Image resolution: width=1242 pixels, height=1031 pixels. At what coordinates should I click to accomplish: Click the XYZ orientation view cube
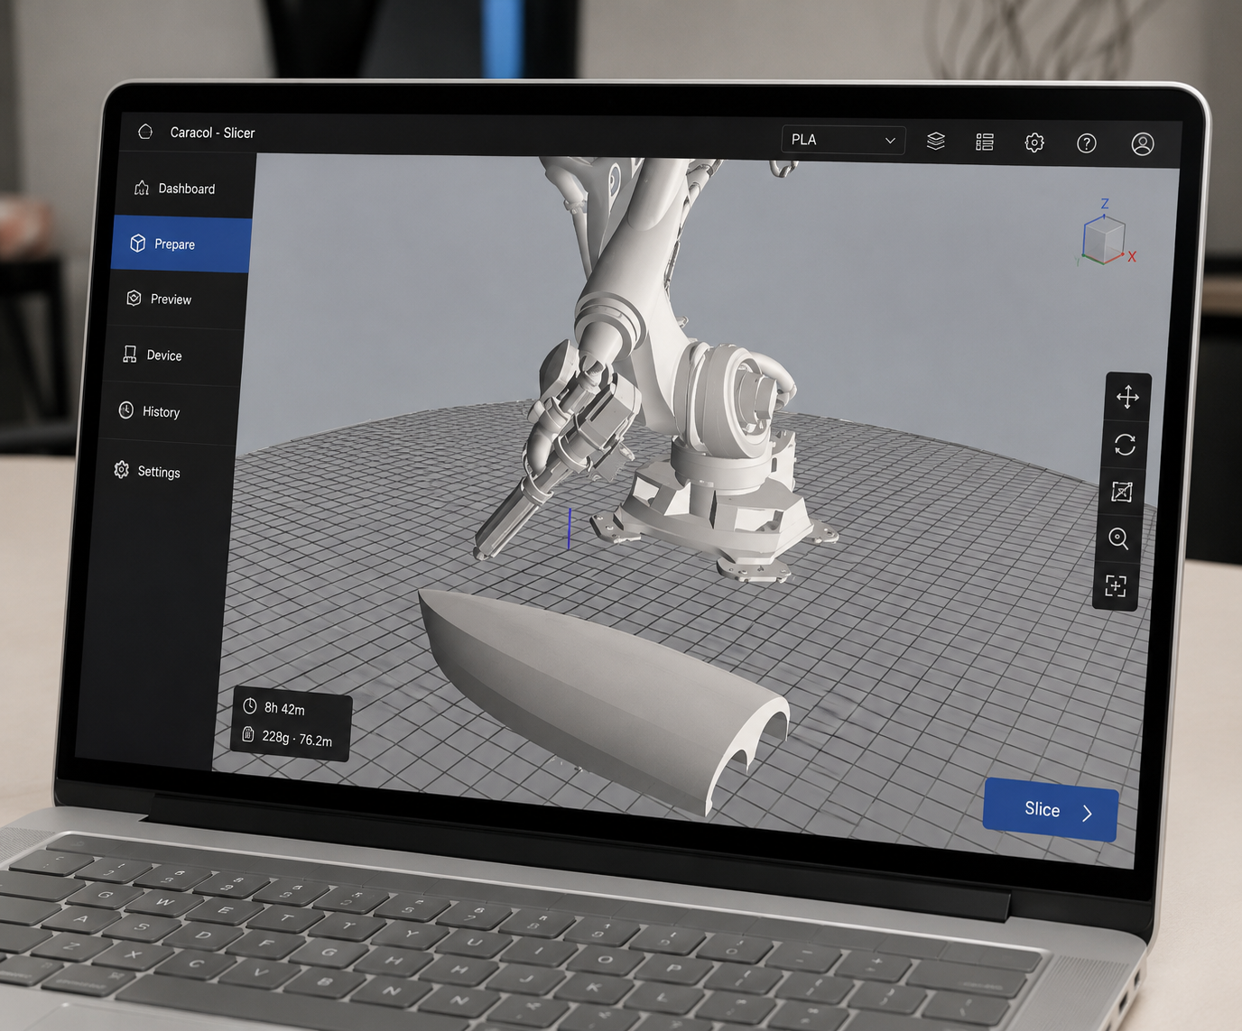(x=1105, y=238)
